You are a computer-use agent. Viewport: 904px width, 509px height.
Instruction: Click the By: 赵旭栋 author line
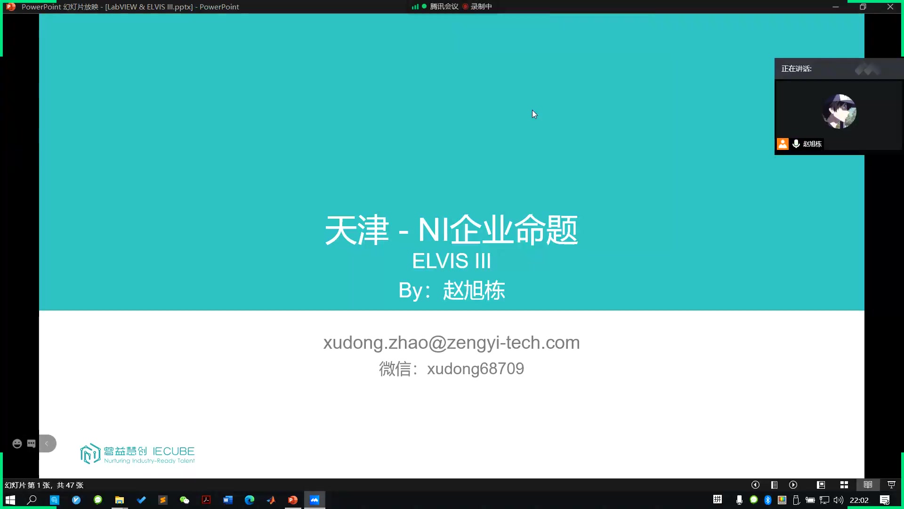[x=452, y=290]
